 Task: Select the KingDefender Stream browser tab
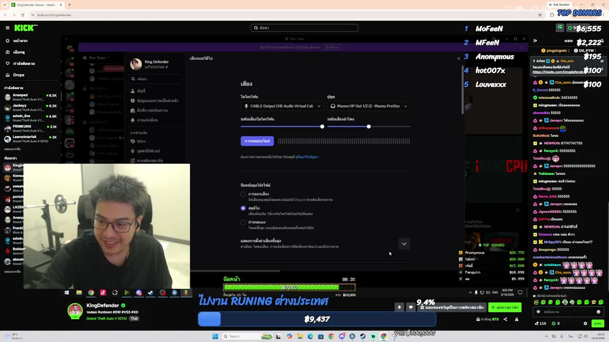[36, 5]
